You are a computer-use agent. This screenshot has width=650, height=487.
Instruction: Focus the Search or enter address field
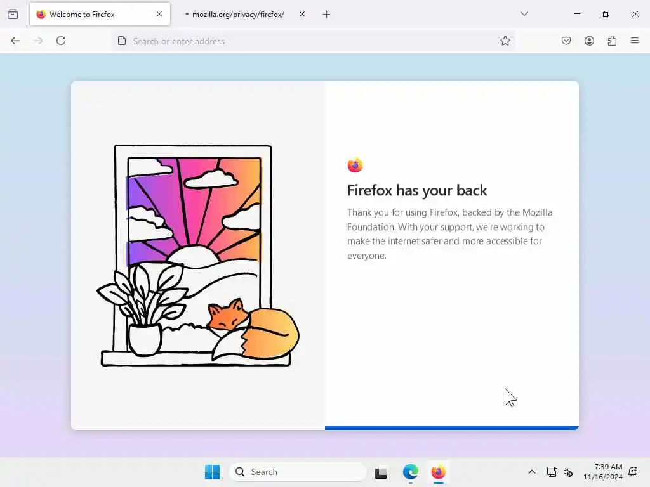click(314, 41)
